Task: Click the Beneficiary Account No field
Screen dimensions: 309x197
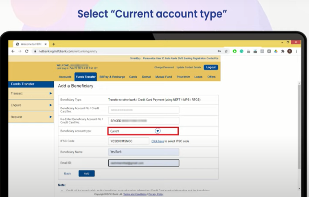Action: [x=144, y=110]
